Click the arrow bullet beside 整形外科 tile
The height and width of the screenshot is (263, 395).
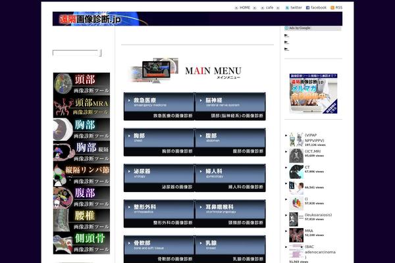pyautogui.click(x=129, y=207)
